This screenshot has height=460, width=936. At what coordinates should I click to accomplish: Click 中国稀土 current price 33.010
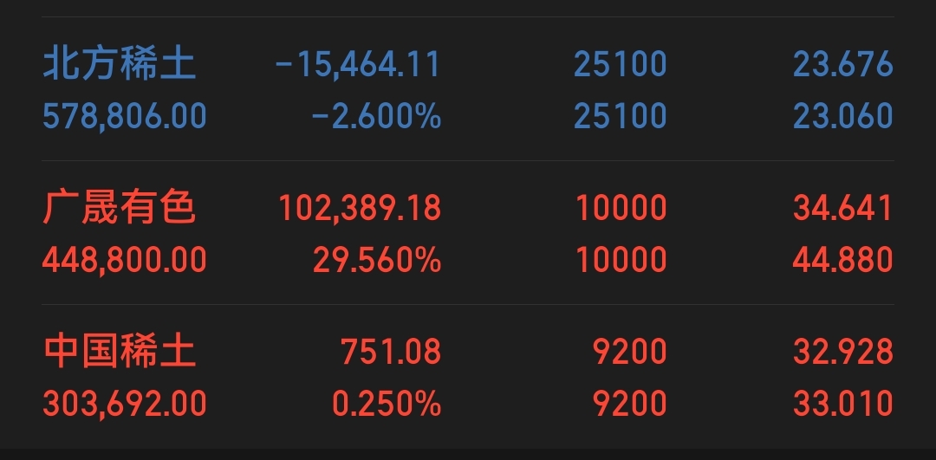[x=843, y=404]
